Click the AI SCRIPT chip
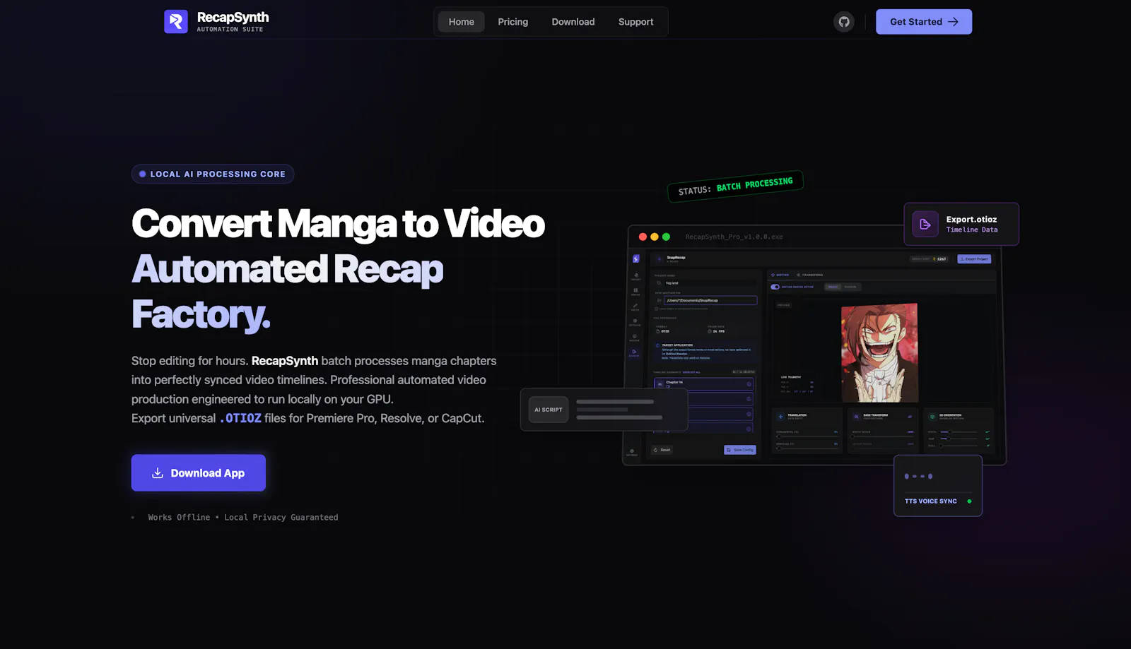This screenshot has height=649, width=1131. (549, 410)
